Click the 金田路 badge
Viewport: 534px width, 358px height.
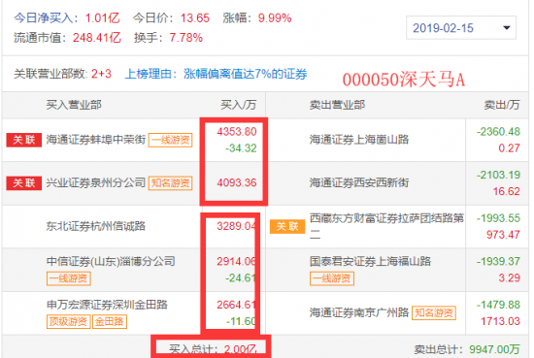pyautogui.click(x=110, y=321)
